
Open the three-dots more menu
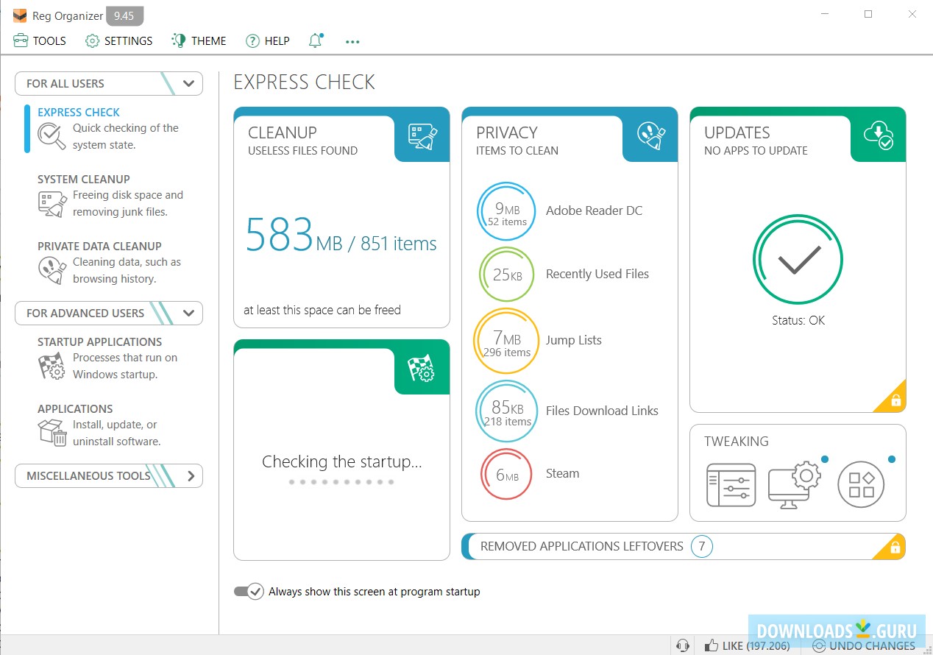352,41
